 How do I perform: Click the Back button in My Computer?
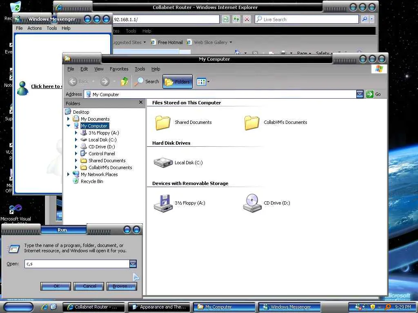[78, 82]
